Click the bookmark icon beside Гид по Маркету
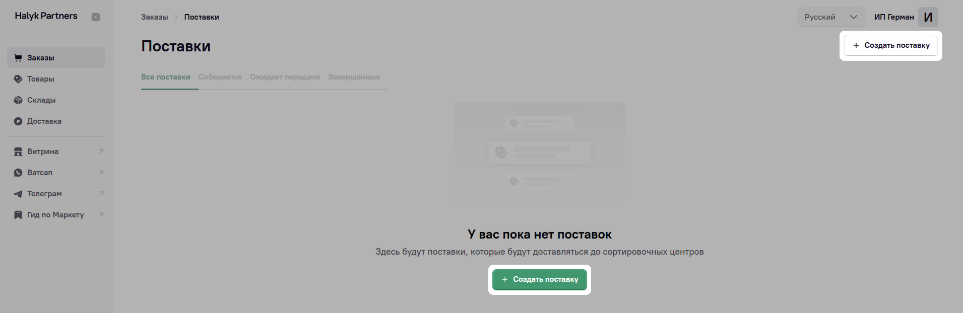 click(18, 215)
